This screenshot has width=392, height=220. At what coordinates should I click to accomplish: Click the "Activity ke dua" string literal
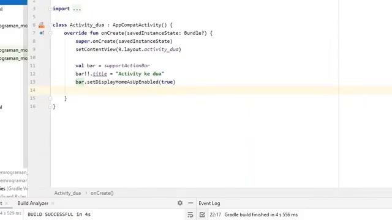[140, 74]
